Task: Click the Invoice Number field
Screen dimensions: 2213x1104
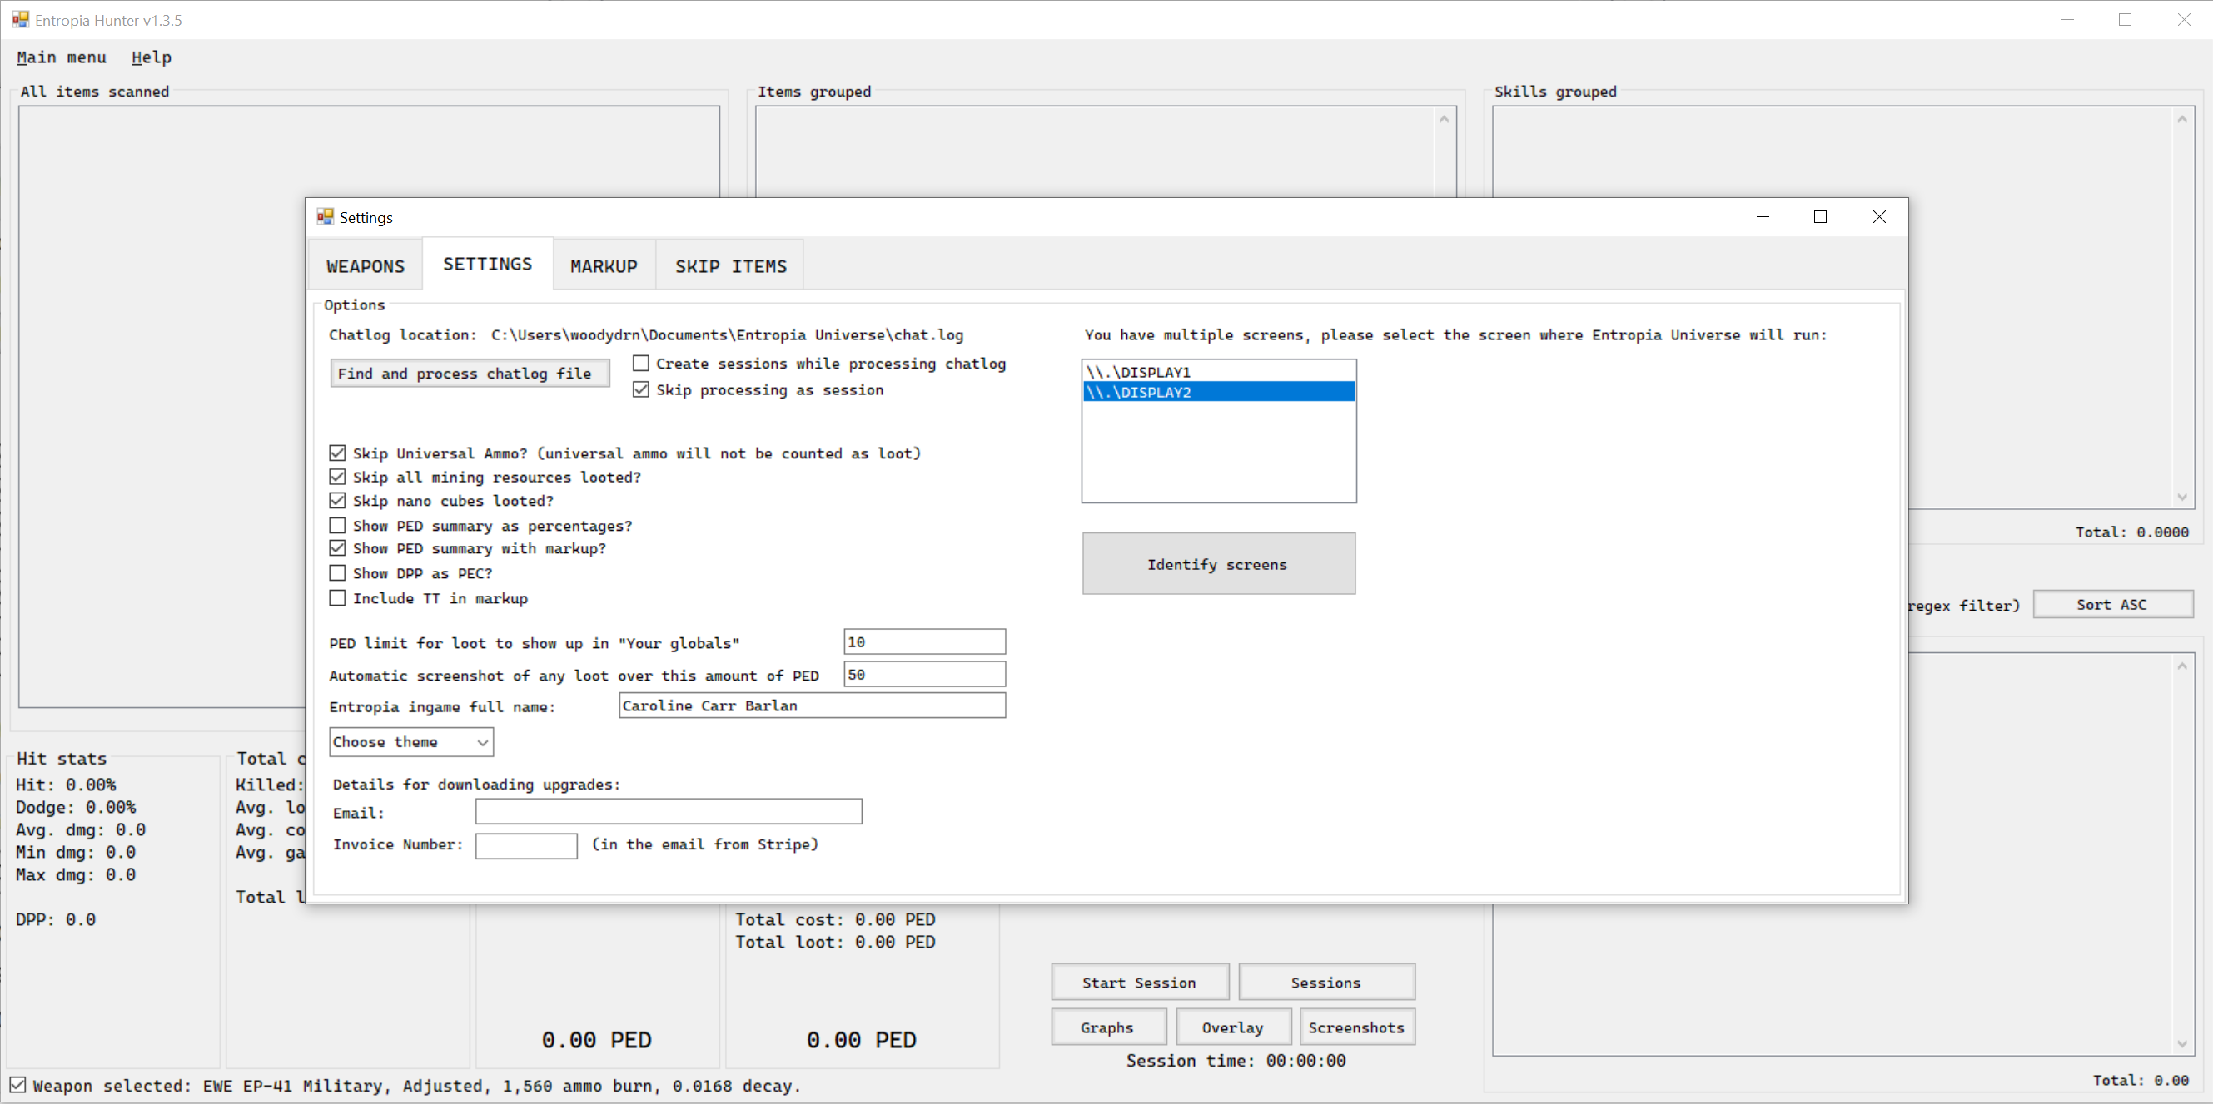Action: (525, 845)
